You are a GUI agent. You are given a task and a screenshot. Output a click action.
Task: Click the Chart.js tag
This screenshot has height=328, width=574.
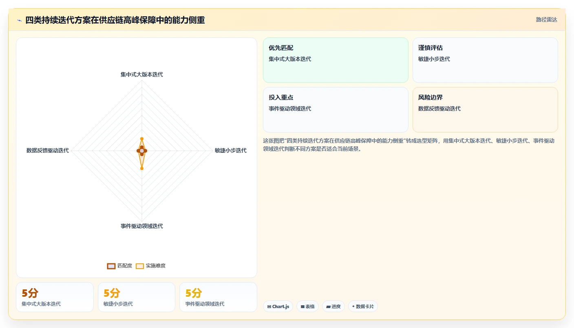[278, 306]
